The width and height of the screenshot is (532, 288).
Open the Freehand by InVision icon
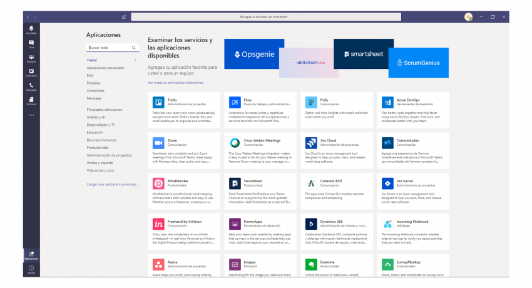point(158,224)
